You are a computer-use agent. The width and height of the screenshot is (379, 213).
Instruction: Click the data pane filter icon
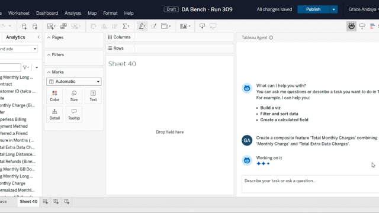click(x=26, y=67)
